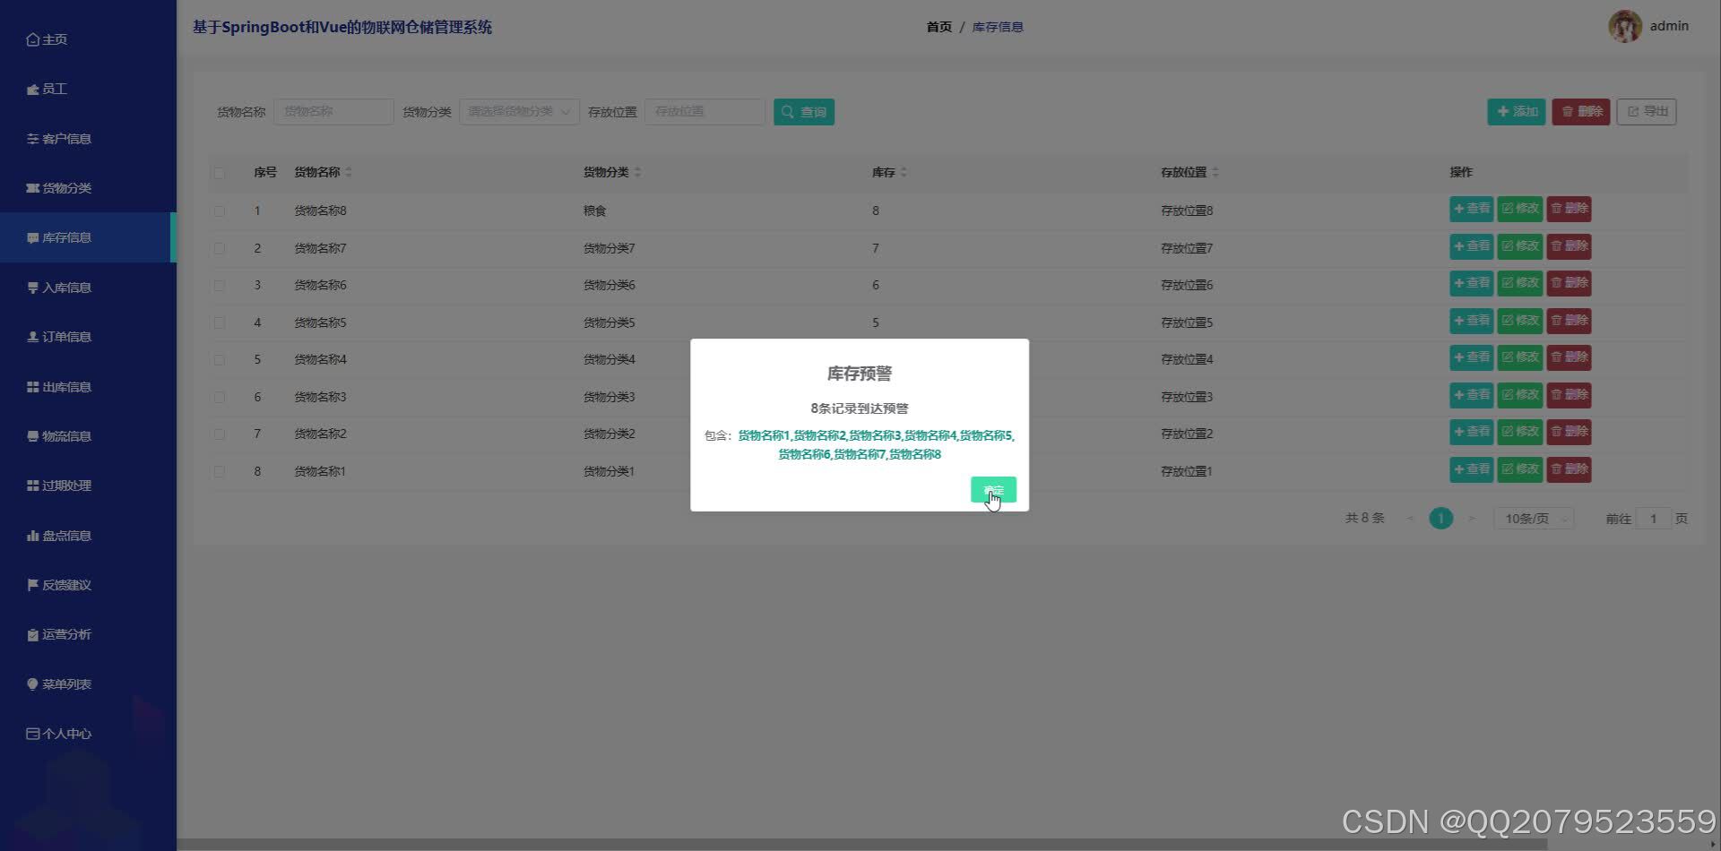Navigate to 首页 via the breadcrumb
Viewport: 1721px width, 851px height.
pos(938,26)
